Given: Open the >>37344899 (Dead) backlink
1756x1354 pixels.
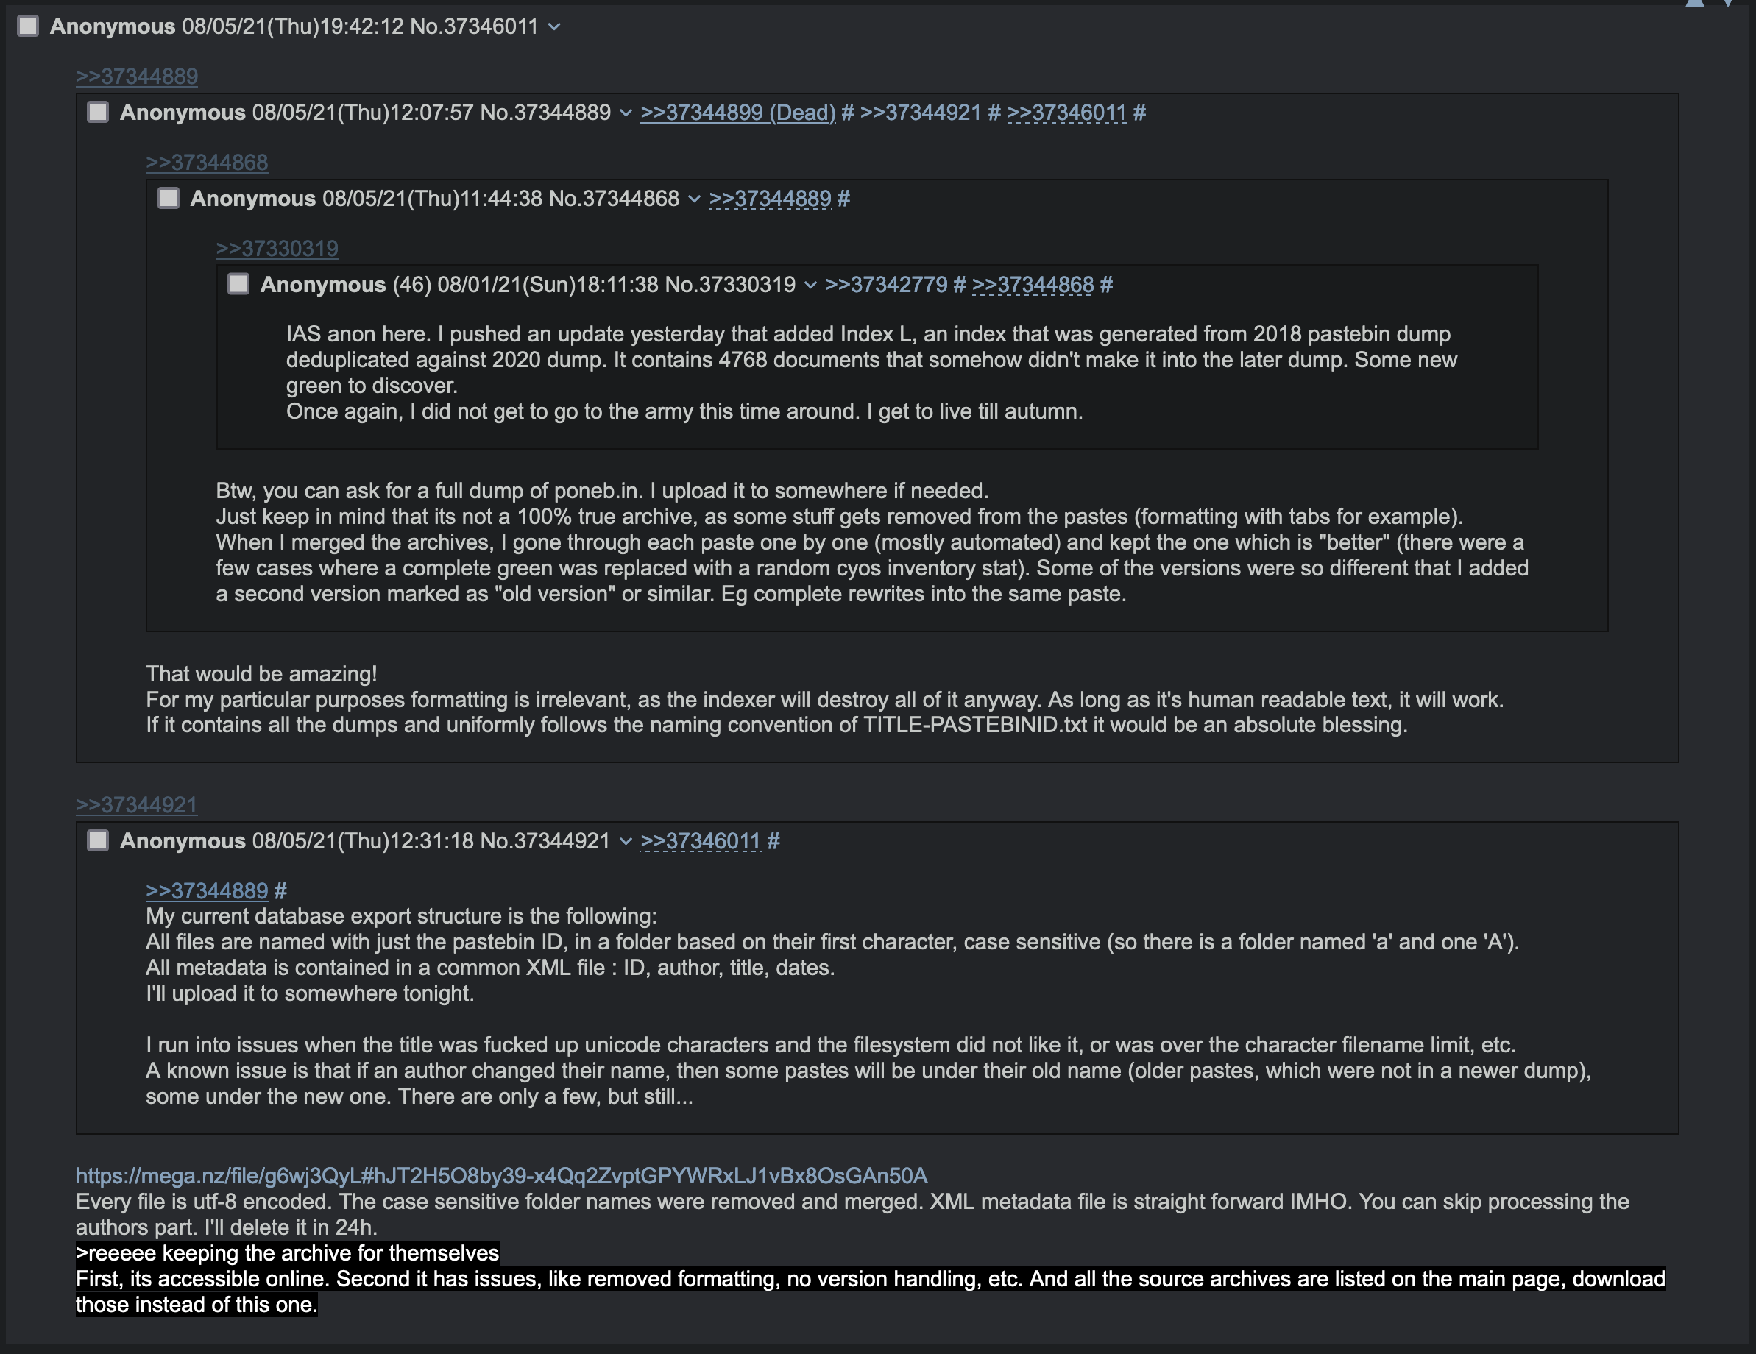Looking at the screenshot, I should coord(737,113).
